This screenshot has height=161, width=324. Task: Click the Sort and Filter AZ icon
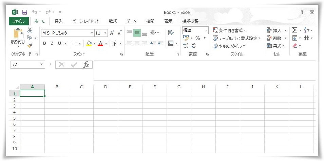(307, 30)
